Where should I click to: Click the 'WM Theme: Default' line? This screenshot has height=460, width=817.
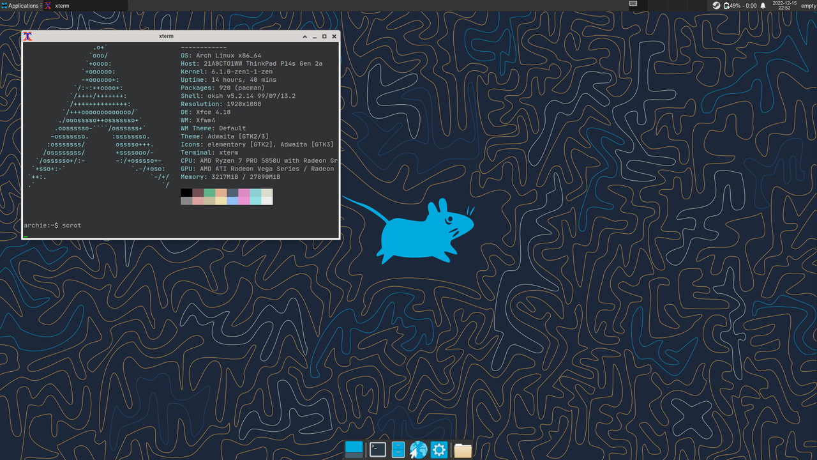[213, 128]
